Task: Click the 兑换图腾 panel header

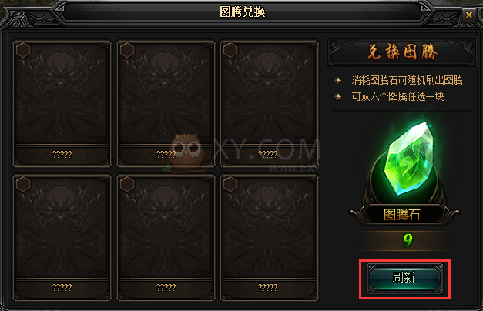Action: [401, 52]
